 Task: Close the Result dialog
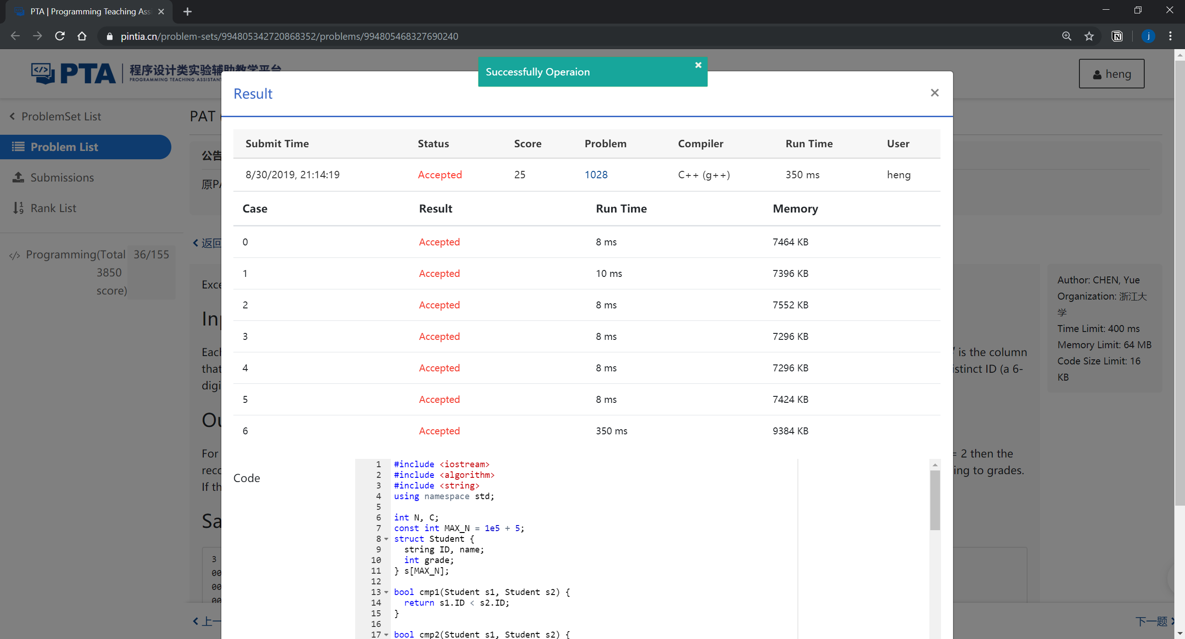click(934, 93)
